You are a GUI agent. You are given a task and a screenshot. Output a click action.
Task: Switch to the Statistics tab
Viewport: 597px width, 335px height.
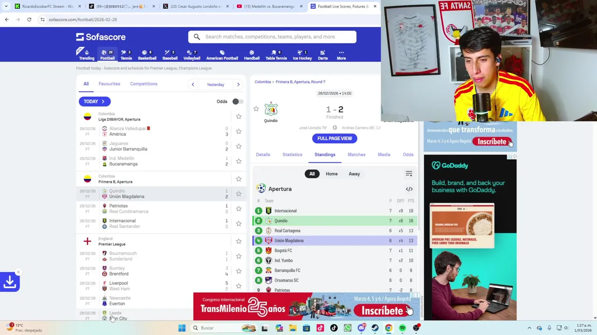(292, 154)
